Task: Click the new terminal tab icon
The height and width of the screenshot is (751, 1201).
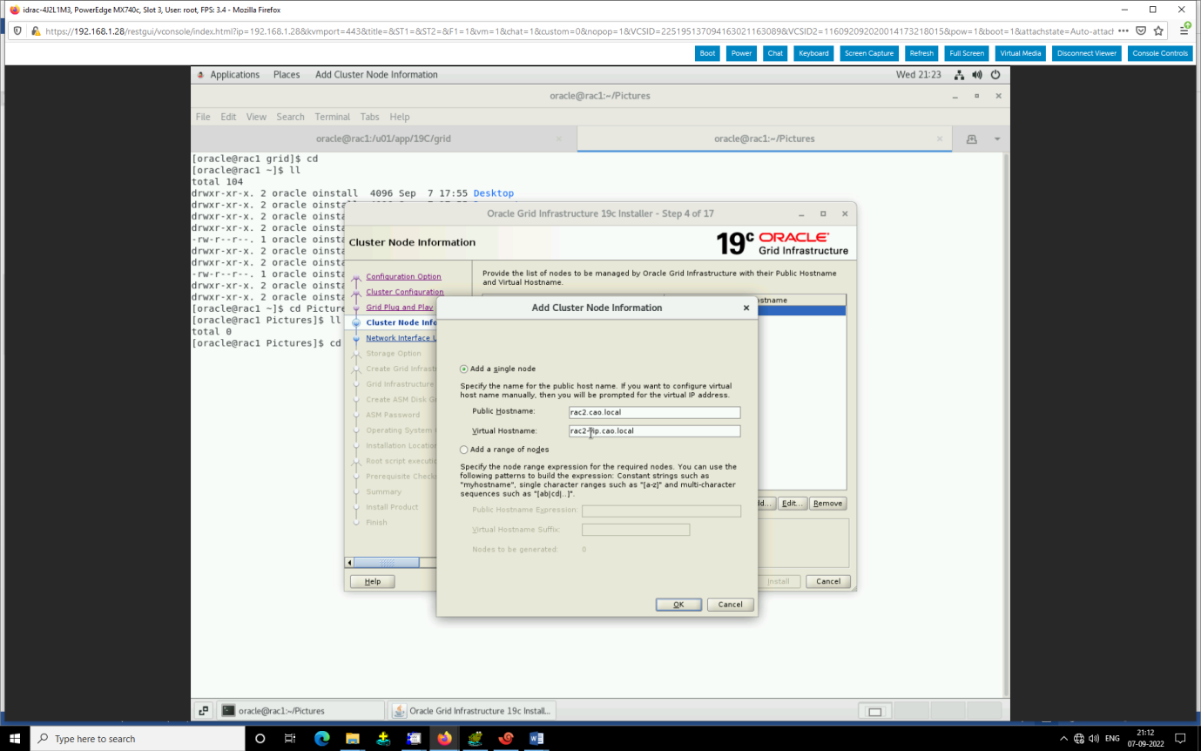Action: 971,139
